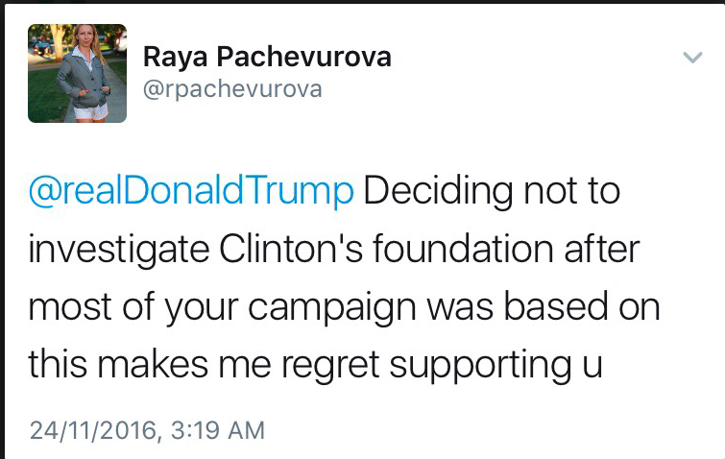Open the @realDonaldTrump mention link
Screen dimensions: 725x459
pyautogui.click(x=191, y=192)
